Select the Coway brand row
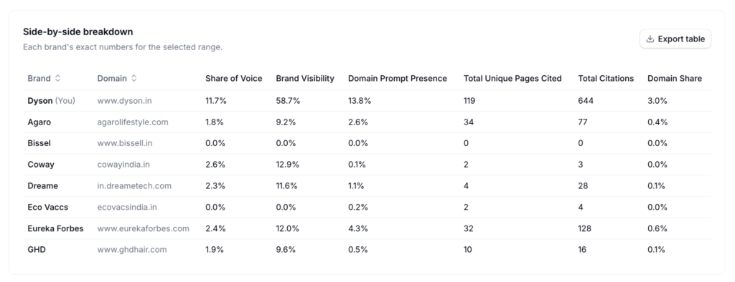Image resolution: width=735 pixels, height=282 pixels. [367, 165]
